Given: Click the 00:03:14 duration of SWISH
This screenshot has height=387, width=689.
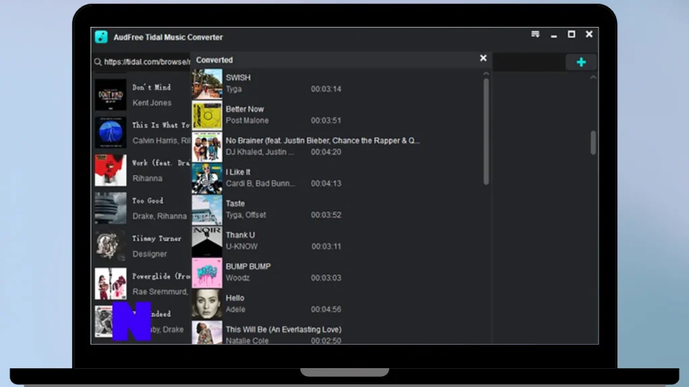Looking at the screenshot, I should (326, 89).
